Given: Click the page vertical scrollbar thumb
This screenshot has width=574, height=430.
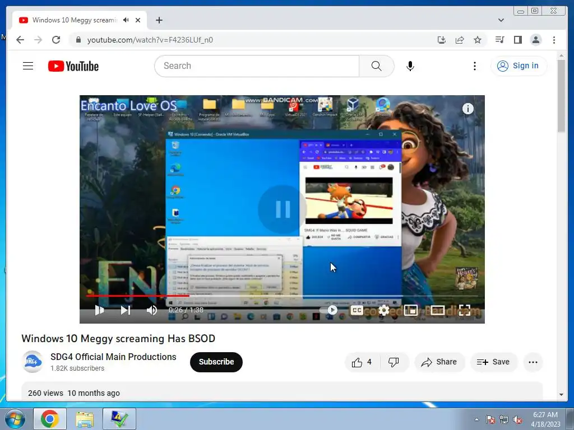Looking at the screenshot, I should coord(561,96).
